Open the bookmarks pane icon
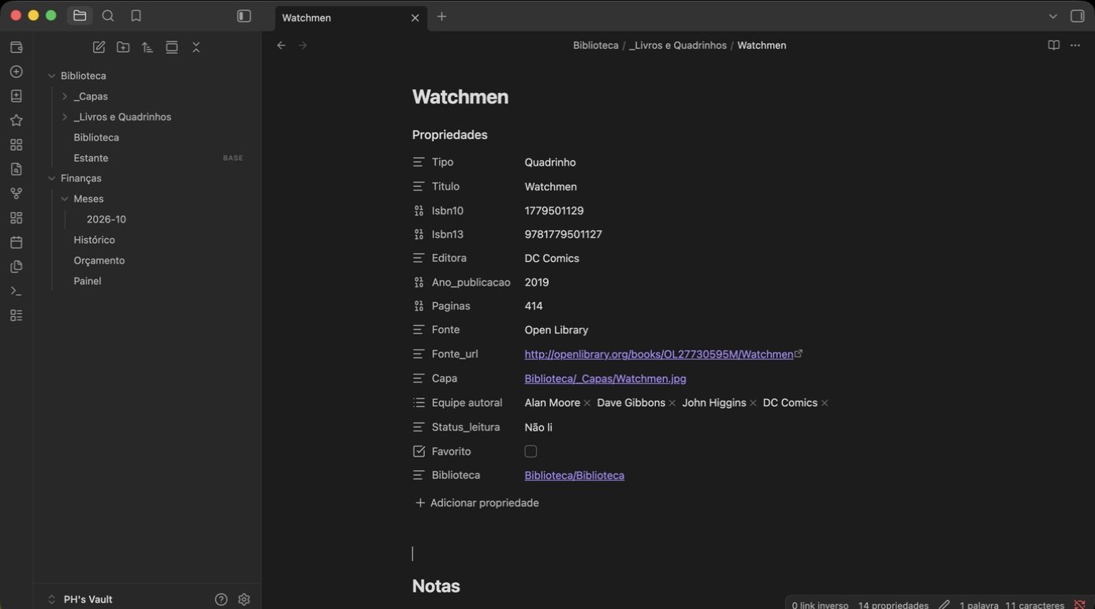This screenshot has height=609, width=1095. [x=136, y=16]
